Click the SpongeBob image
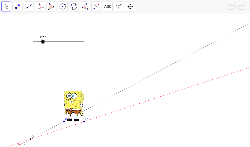Image resolution: width=250 pixels, height=147 pixels. 74,106
